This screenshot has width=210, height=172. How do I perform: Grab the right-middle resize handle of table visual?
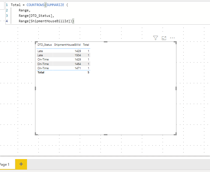click(x=176, y=88)
